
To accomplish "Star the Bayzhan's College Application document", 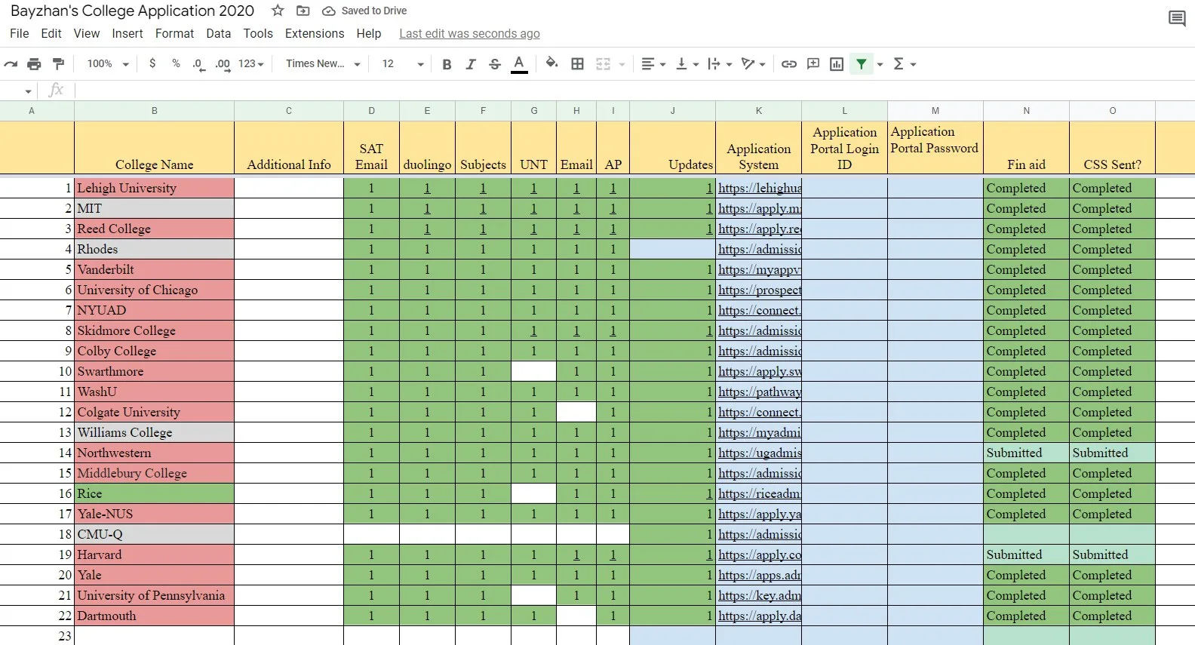I will (278, 11).
